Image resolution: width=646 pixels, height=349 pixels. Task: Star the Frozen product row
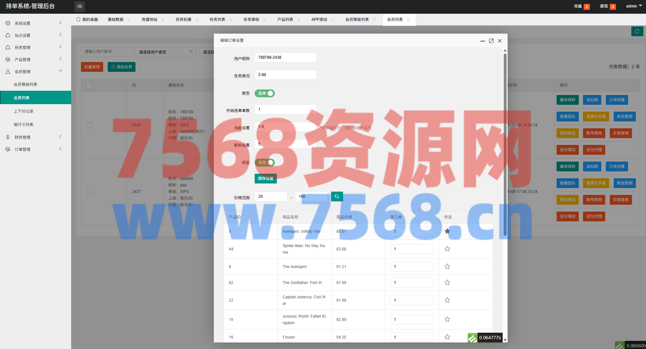(x=447, y=337)
